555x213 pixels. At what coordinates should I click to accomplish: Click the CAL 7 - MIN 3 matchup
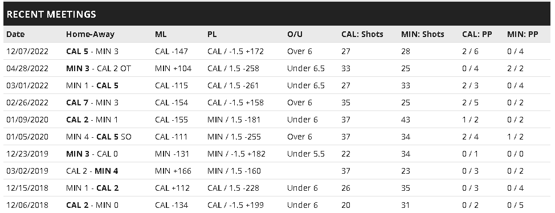pyautogui.click(x=92, y=103)
